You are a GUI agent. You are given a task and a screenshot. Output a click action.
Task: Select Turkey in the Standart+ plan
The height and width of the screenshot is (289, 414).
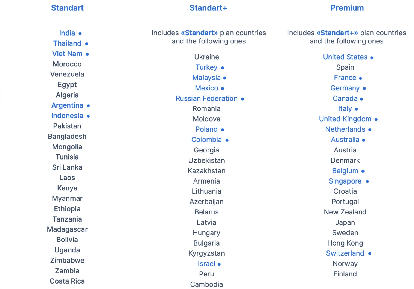[206, 67]
